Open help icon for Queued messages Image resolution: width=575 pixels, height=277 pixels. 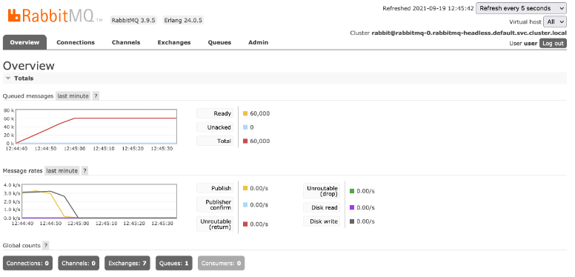96,96
